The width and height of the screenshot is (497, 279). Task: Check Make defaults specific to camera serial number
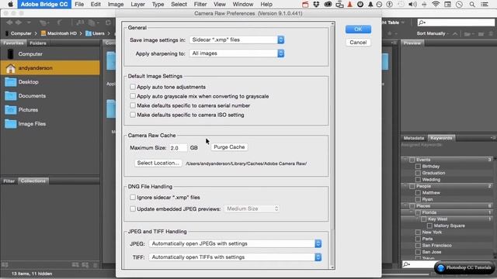coord(133,105)
